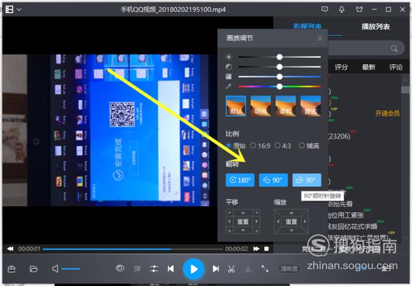Seek on the playback progress bar
The image size is (412, 286).
133,249
